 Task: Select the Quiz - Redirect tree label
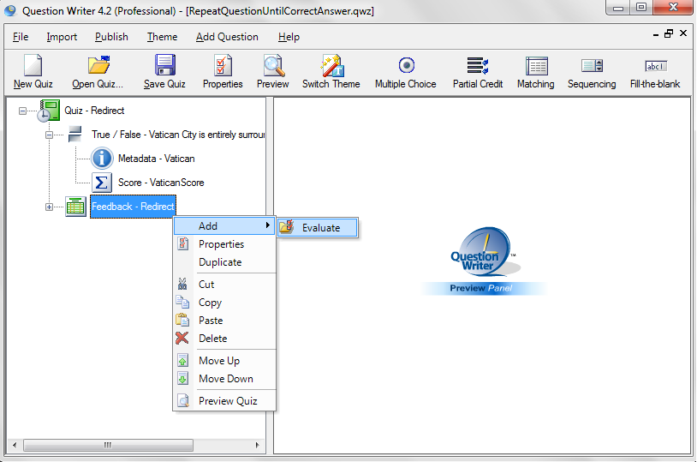point(94,111)
